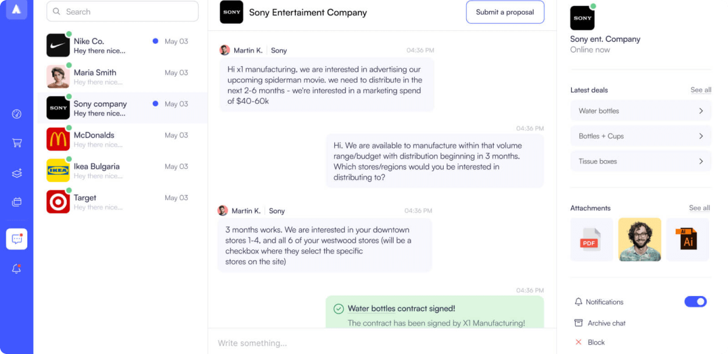Click the red Block X icon
Image resolution: width=728 pixels, height=354 pixels.
click(x=579, y=342)
